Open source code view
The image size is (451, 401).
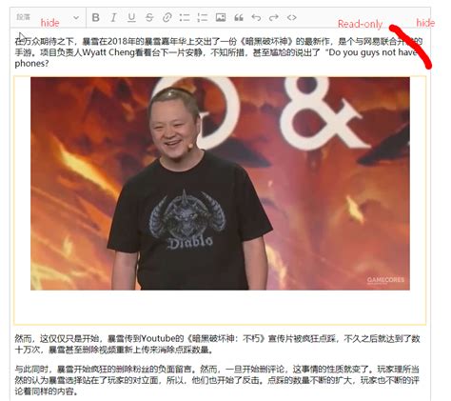point(292,17)
